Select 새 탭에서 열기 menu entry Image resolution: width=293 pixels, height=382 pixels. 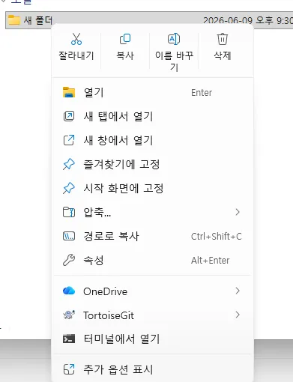coord(152,116)
